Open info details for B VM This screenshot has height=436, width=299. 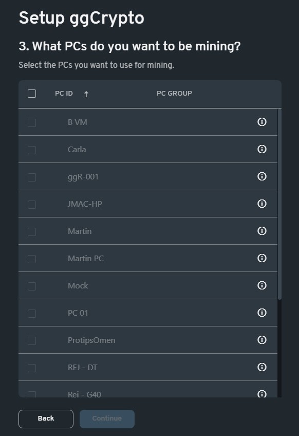[x=261, y=122]
